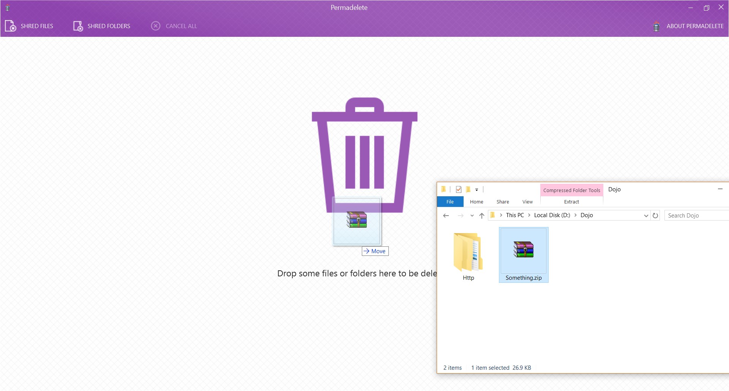Viewport: 729px width, 391px height.
Task: Click the Cancel All circled X icon
Action: tap(156, 26)
